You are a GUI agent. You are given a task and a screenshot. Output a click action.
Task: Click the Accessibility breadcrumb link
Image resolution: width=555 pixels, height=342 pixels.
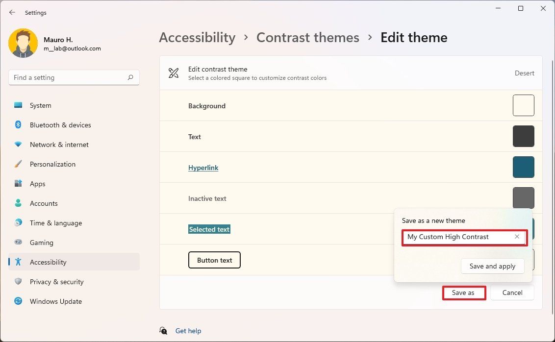click(x=197, y=37)
